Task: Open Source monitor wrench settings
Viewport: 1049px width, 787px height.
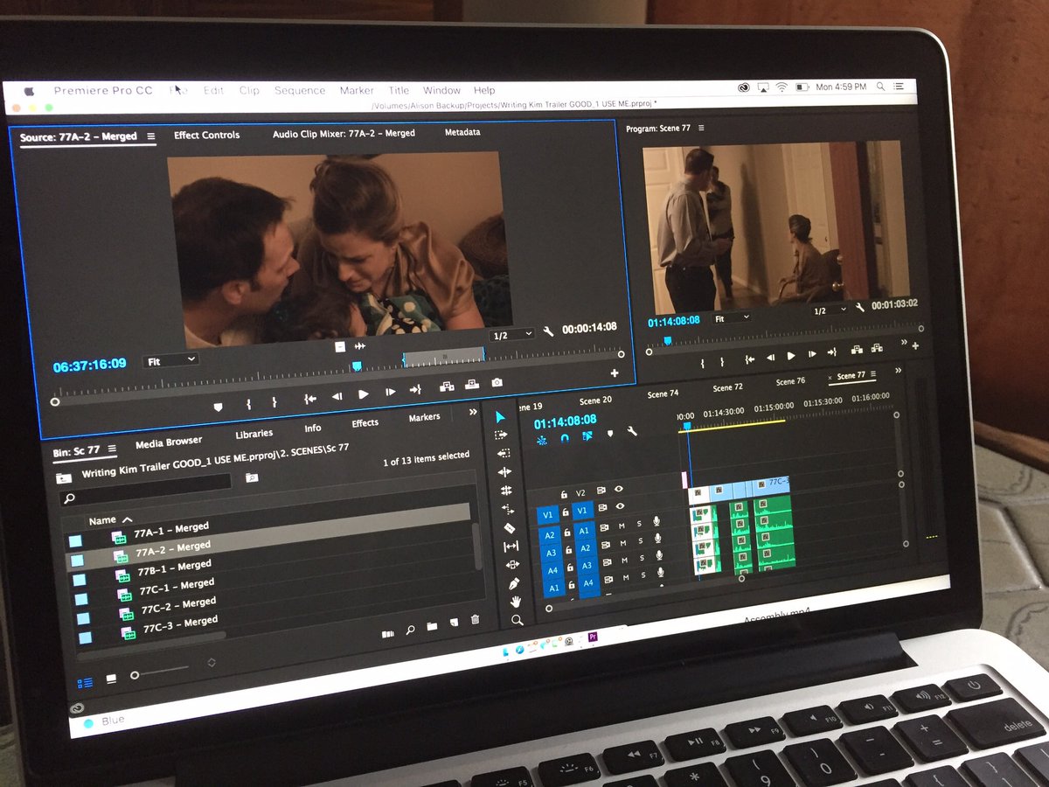Action: 548,332
